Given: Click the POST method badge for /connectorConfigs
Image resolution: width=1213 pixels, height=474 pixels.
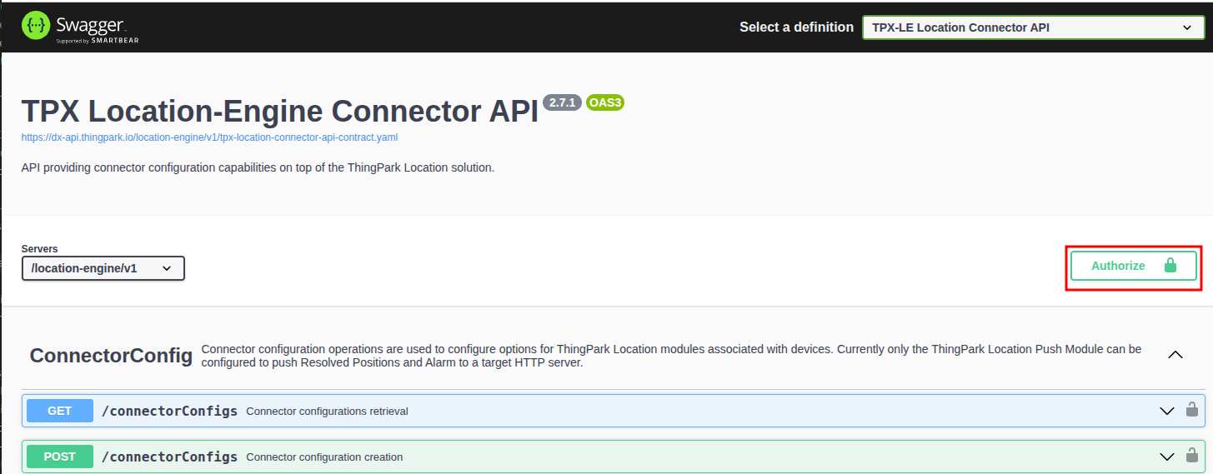Looking at the screenshot, I should coord(60,457).
